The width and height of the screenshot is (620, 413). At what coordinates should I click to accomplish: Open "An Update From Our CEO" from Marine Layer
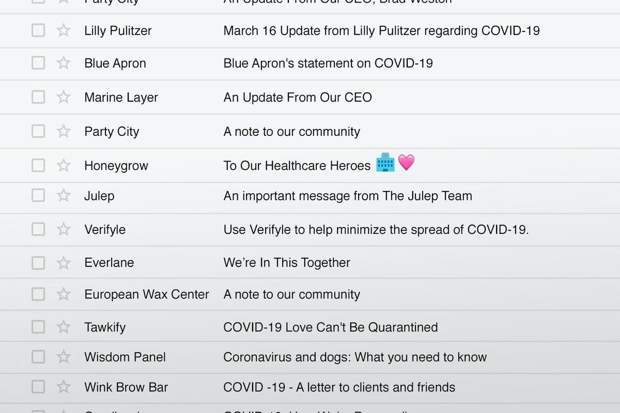(298, 97)
